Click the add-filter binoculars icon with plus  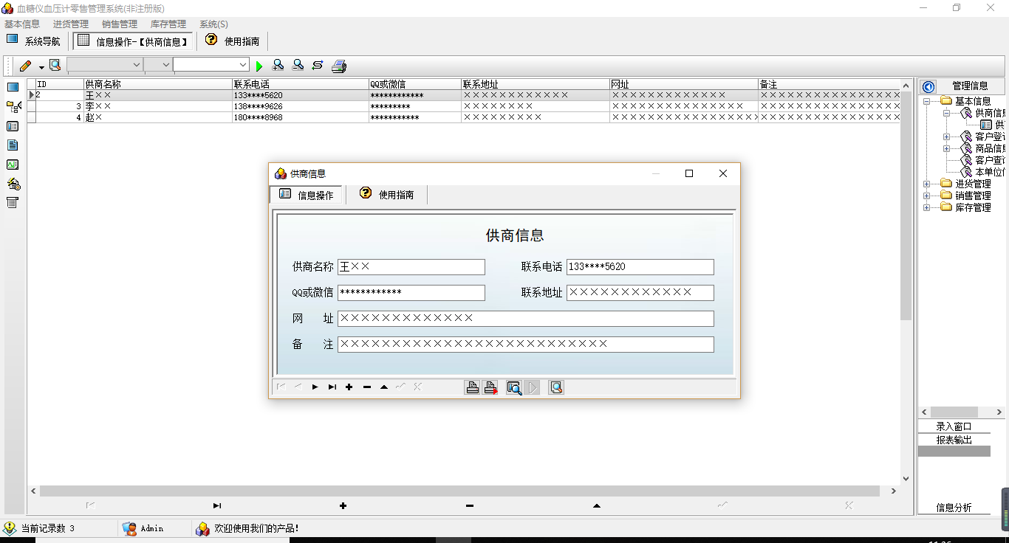pyautogui.click(x=278, y=66)
